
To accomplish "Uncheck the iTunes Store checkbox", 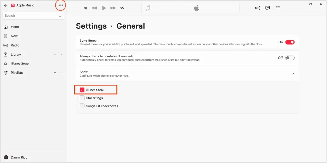I will coord(82,90).
